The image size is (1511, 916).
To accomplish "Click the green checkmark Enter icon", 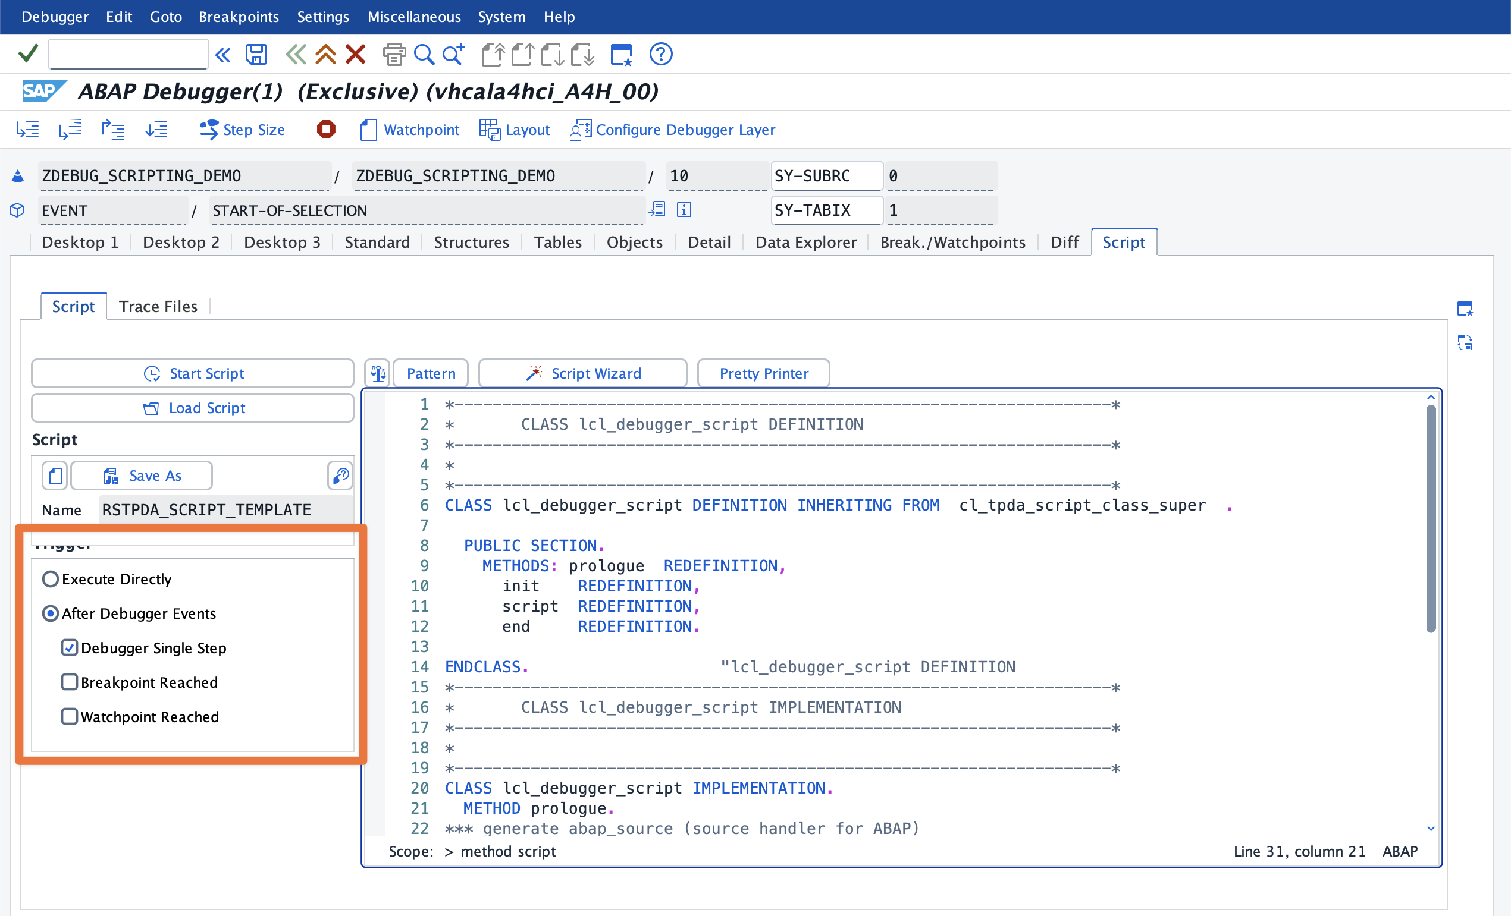I will (x=28, y=54).
